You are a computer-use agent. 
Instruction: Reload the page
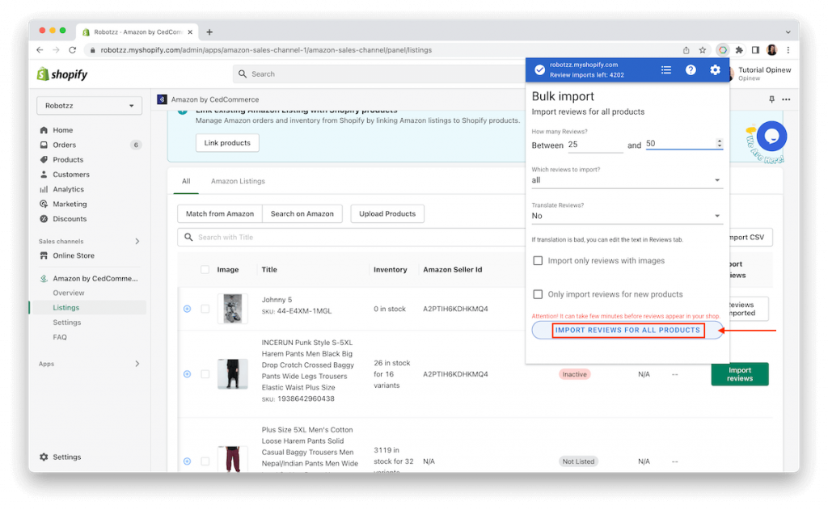pyautogui.click(x=72, y=49)
